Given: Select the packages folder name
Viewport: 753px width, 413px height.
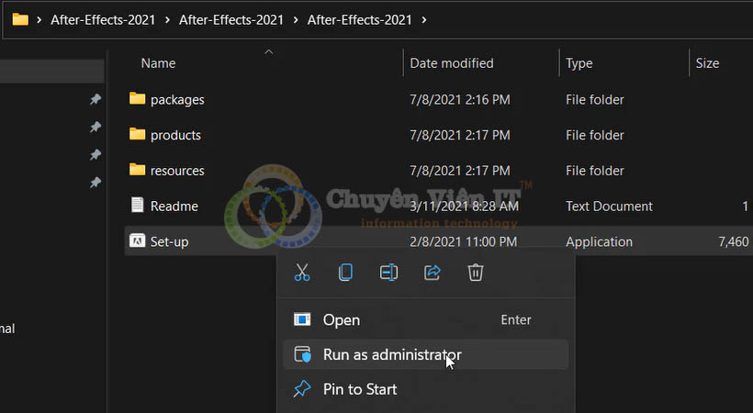Looking at the screenshot, I should tap(177, 99).
